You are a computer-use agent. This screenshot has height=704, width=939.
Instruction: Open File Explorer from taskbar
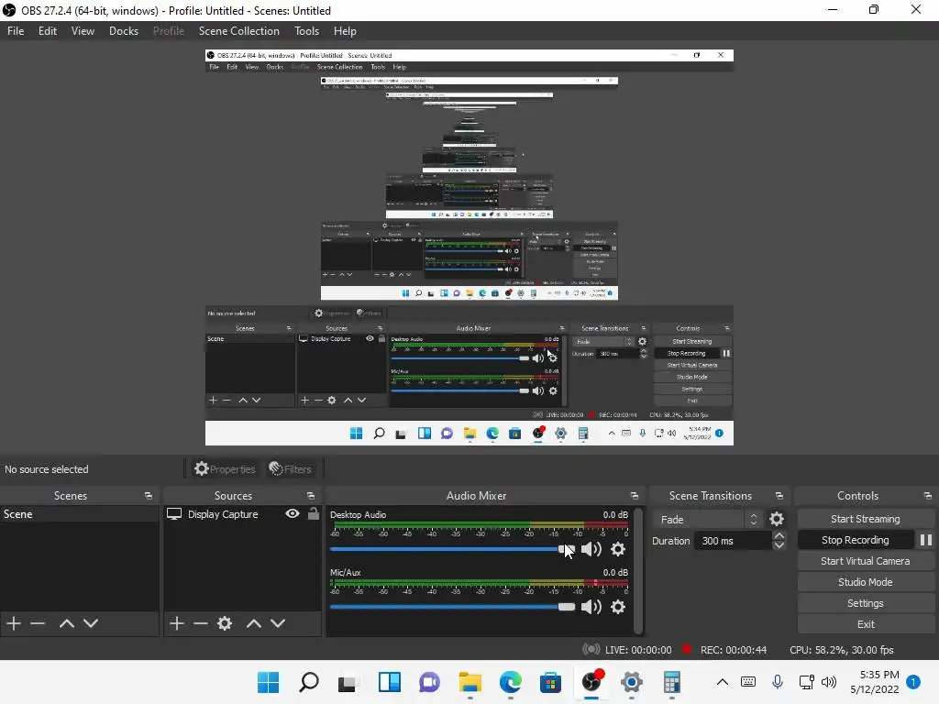coord(470,682)
